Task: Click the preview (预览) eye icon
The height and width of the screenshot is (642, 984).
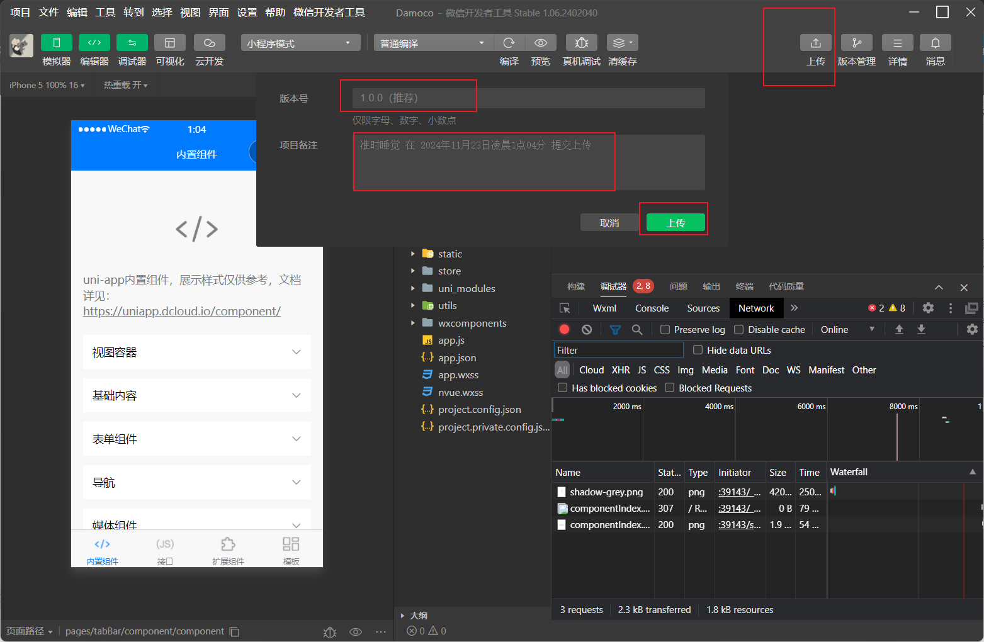Action: [541, 43]
